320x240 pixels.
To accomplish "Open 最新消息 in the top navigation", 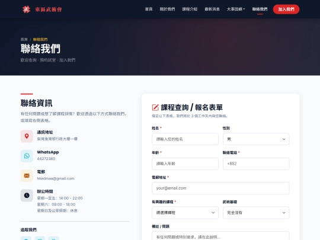I will point(212,9).
